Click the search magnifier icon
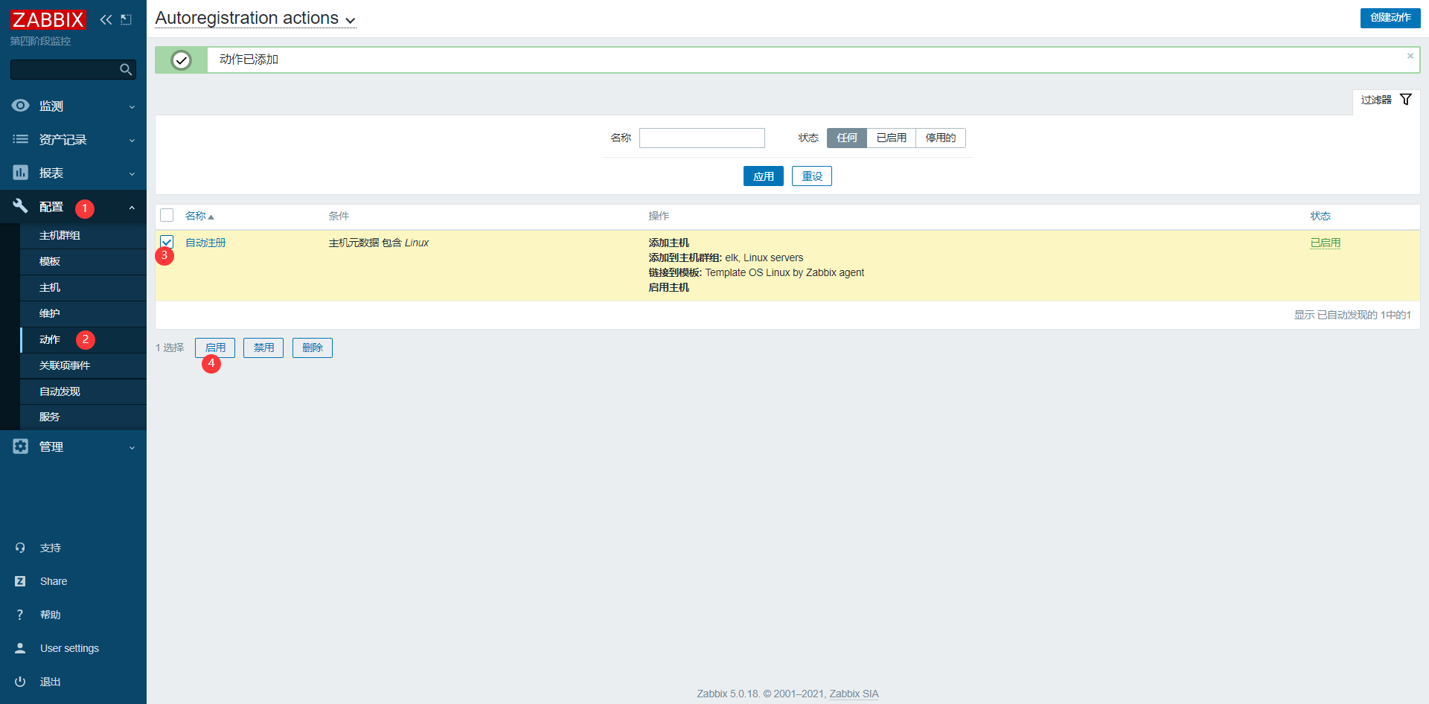 [125, 69]
